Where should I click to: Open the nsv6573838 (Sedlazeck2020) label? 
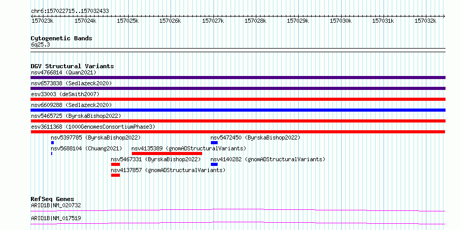click(x=71, y=83)
